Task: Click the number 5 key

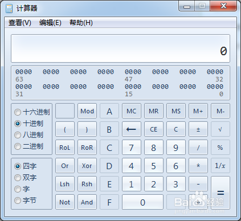Action: [x=154, y=166]
